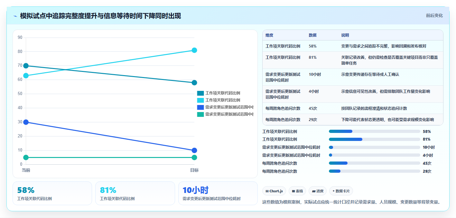
Task: Click the 81% progress bar
Action: [x=375, y=139]
